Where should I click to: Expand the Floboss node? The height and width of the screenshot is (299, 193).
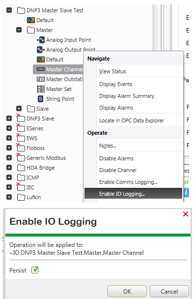pyautogui.click(x=9, y=148)
